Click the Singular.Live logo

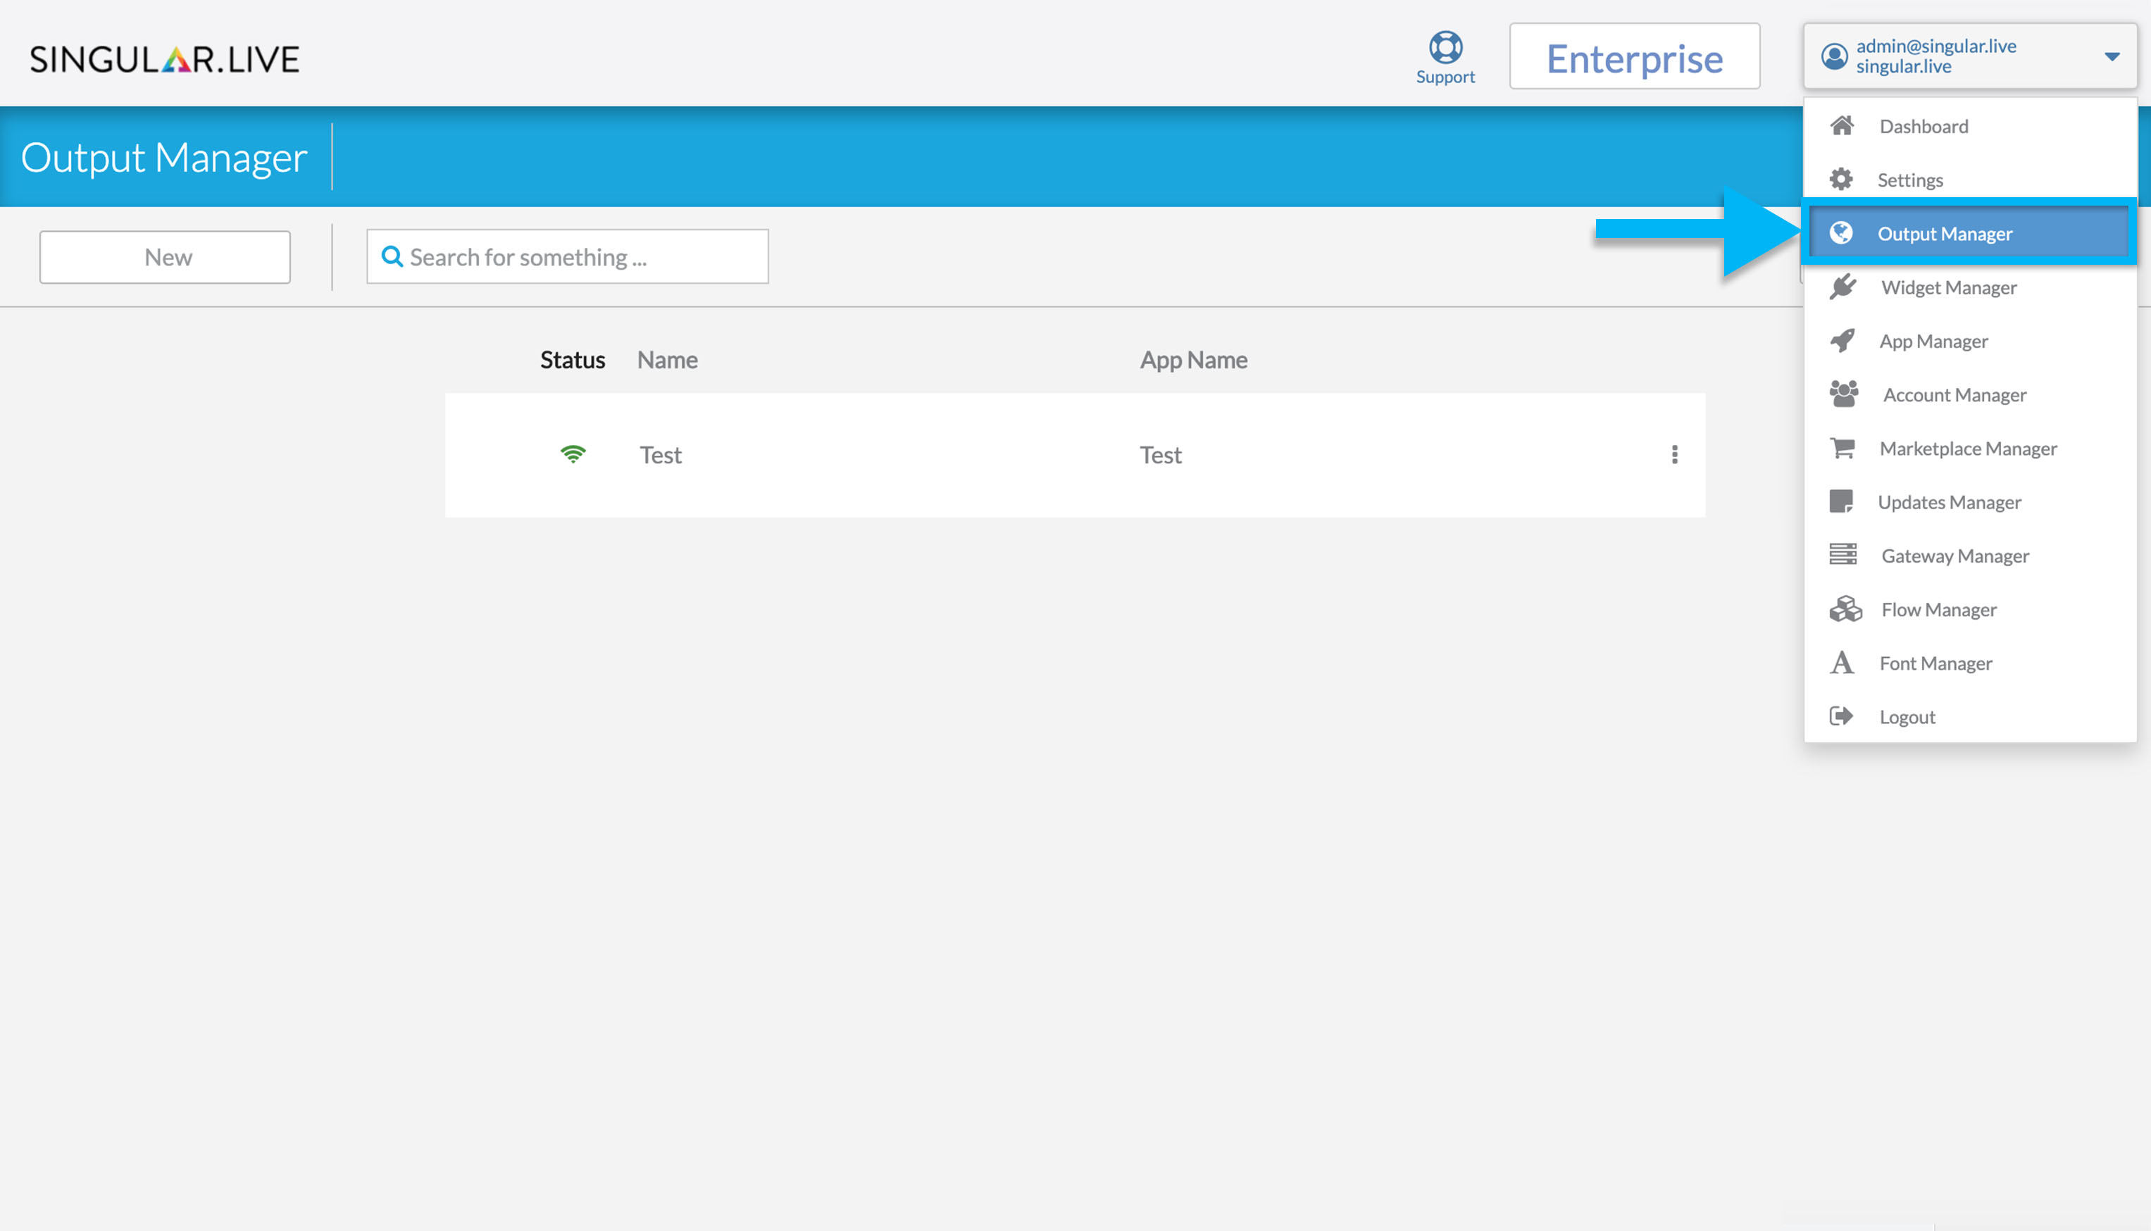(165, 59)
